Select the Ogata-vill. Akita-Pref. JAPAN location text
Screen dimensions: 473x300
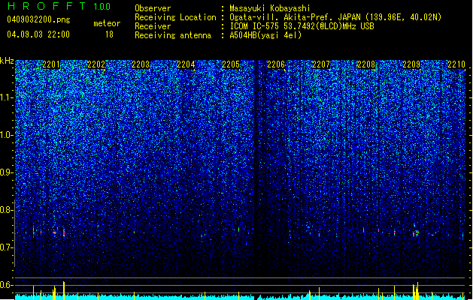[335, 17]
